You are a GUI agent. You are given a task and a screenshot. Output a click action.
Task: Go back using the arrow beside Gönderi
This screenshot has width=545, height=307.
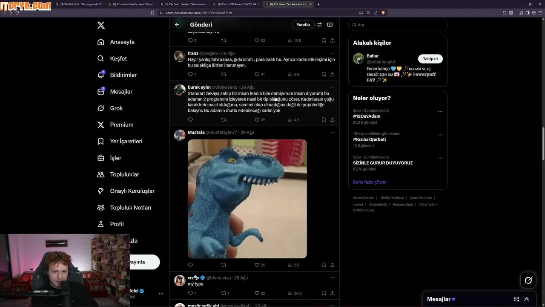point(177,25)
